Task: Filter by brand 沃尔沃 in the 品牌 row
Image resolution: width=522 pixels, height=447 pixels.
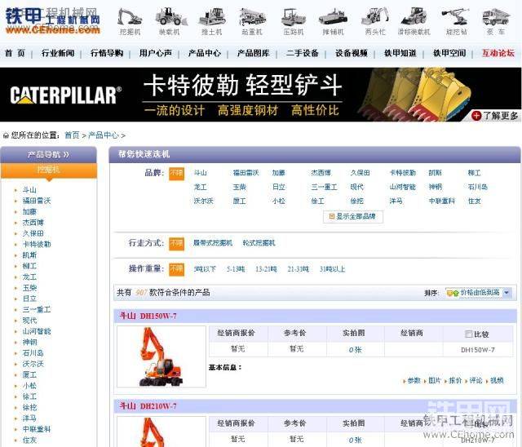Action: click(x=203, y=201)
